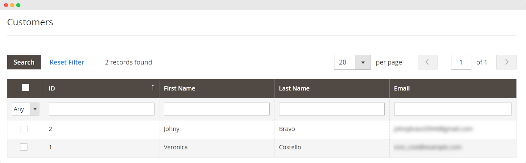This screenshot has width=526, height=163.
Task: Click the next page arrow button
Action: point(506,62)
